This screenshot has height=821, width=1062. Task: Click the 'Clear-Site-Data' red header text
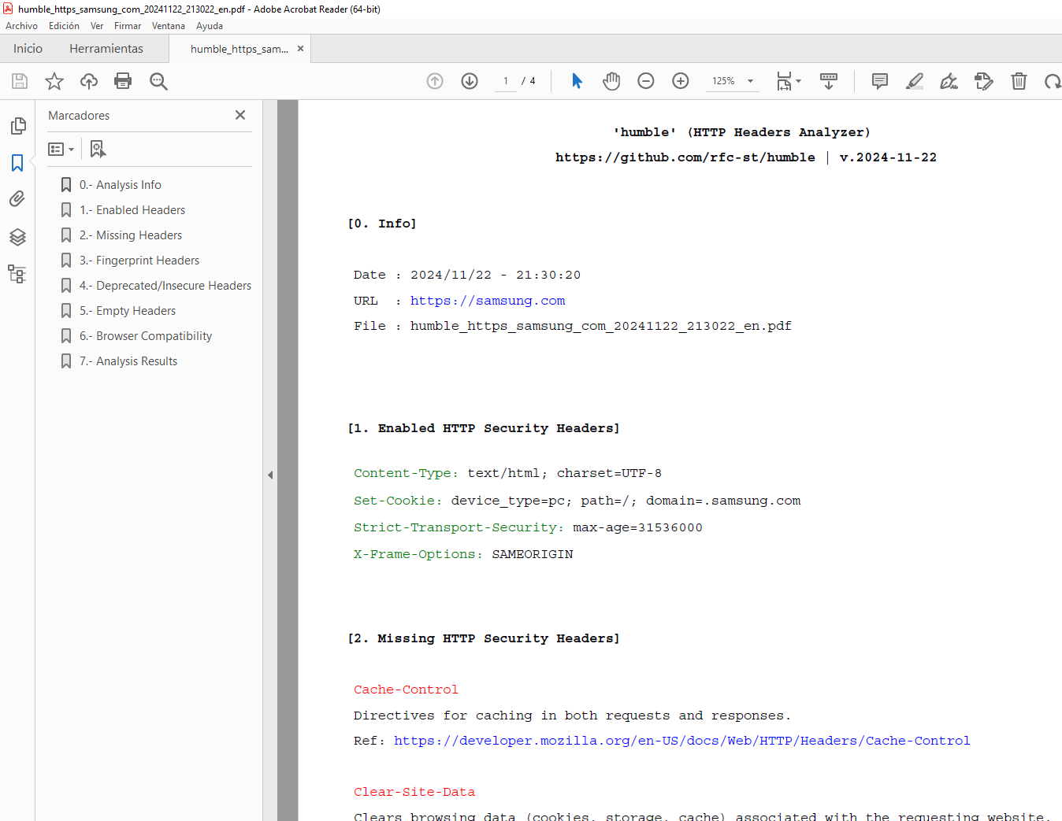414,792
